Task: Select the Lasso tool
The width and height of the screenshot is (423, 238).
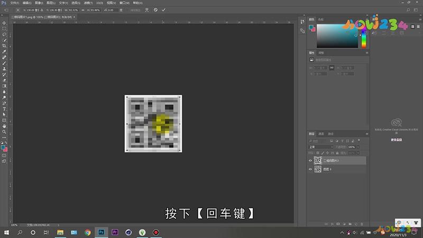Action: click(x=4, y=34)
